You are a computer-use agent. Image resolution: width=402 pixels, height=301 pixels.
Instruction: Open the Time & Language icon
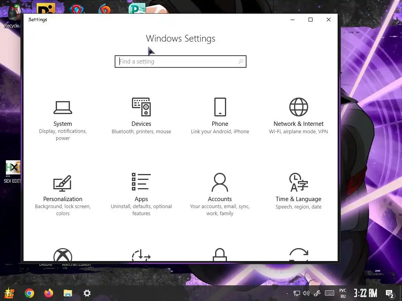point(298,182)
